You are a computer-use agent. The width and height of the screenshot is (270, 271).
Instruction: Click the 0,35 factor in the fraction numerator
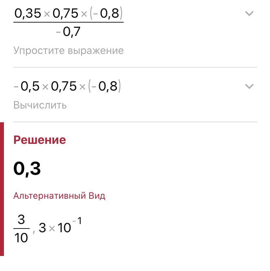click(x=28, y=13)
